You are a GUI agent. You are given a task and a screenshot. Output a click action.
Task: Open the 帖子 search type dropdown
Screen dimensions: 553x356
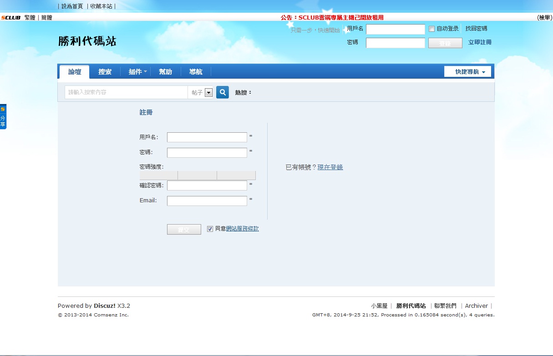[x=208, y=93]
